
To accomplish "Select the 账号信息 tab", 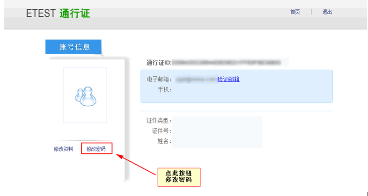I will (74, 47).
